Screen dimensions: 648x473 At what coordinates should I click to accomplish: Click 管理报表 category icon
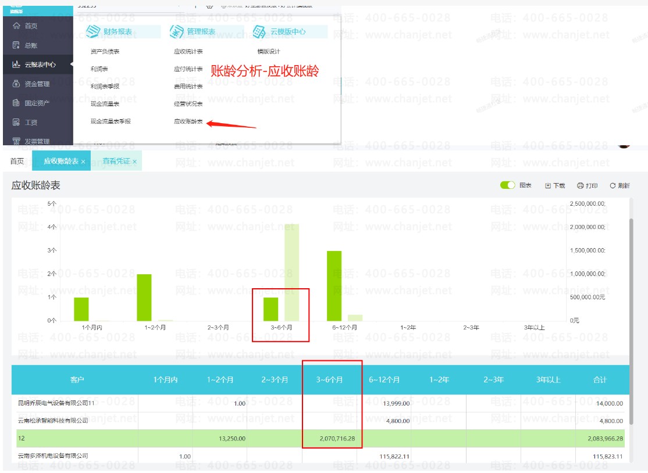tap(176, 31)
